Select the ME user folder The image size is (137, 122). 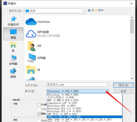[35, 46]
